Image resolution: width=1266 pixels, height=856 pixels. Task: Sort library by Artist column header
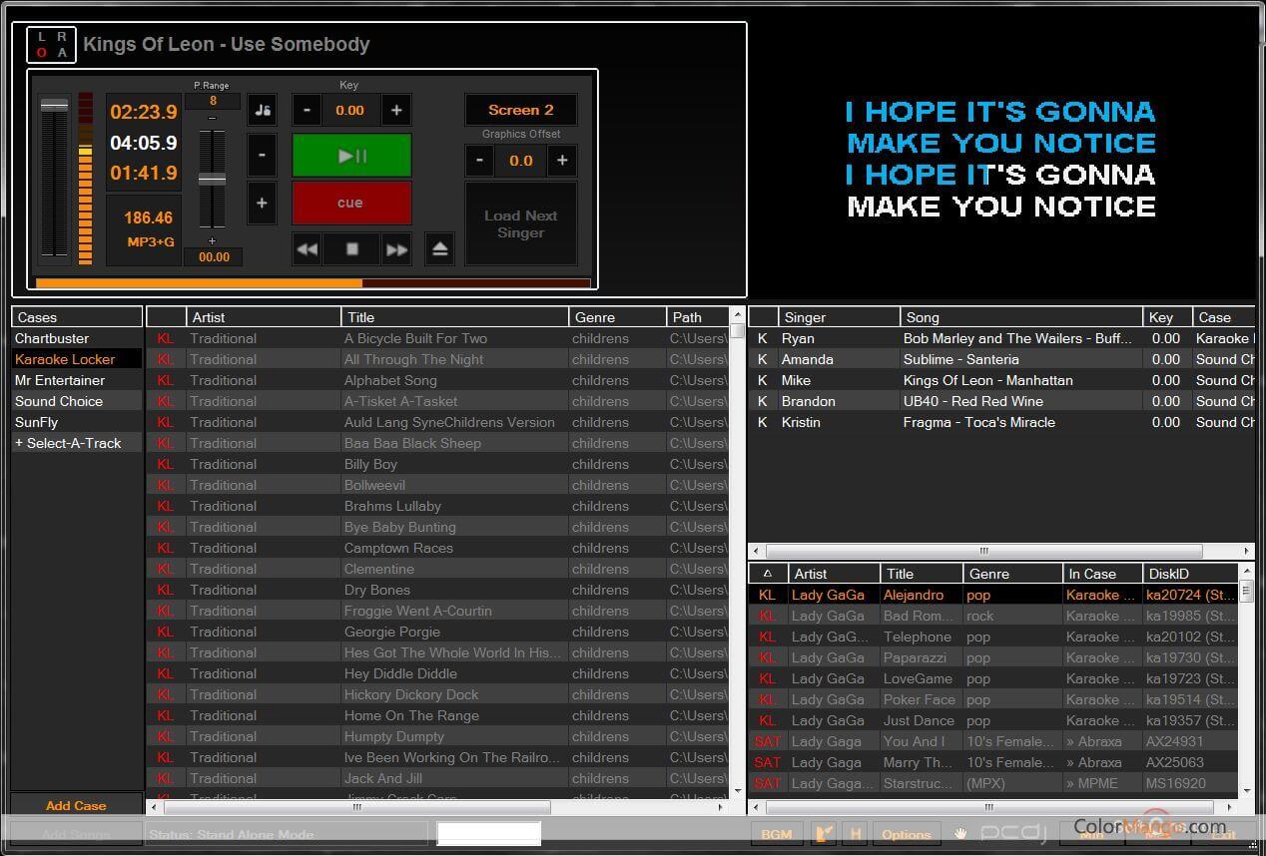pyautogui.click(x=264, y=317)
